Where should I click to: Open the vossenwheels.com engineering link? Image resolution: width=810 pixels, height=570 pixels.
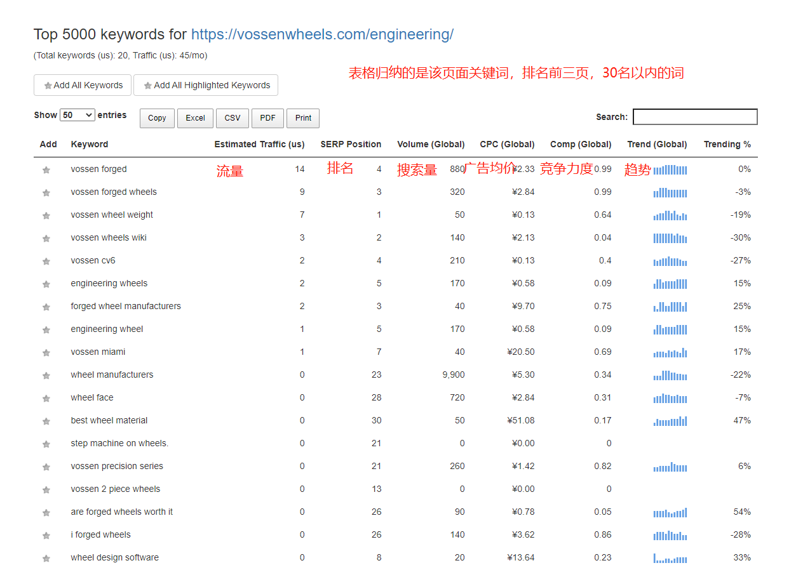coord(322,34)
